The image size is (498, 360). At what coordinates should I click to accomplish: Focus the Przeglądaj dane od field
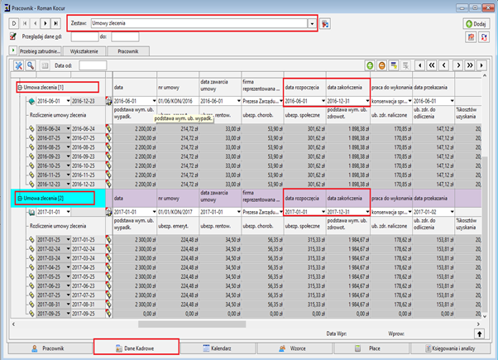pyautogui.click(x=84, y=37)
